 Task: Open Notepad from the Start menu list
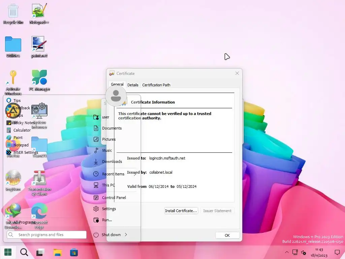(18, 145)
